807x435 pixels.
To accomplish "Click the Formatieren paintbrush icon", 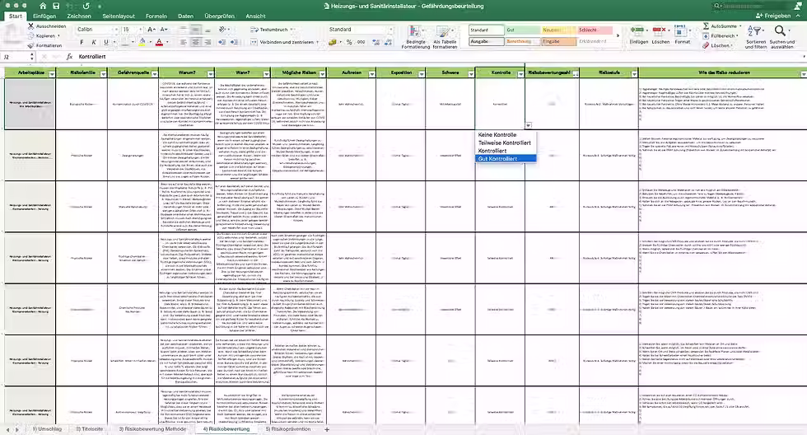I will 31,45.
